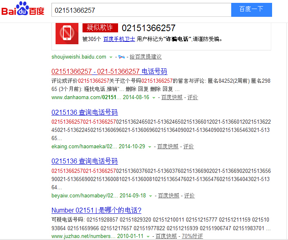
Task: Click the blue bow-tie icon beside shoujiweishi.baidu.com
Action: coord(121,57)
